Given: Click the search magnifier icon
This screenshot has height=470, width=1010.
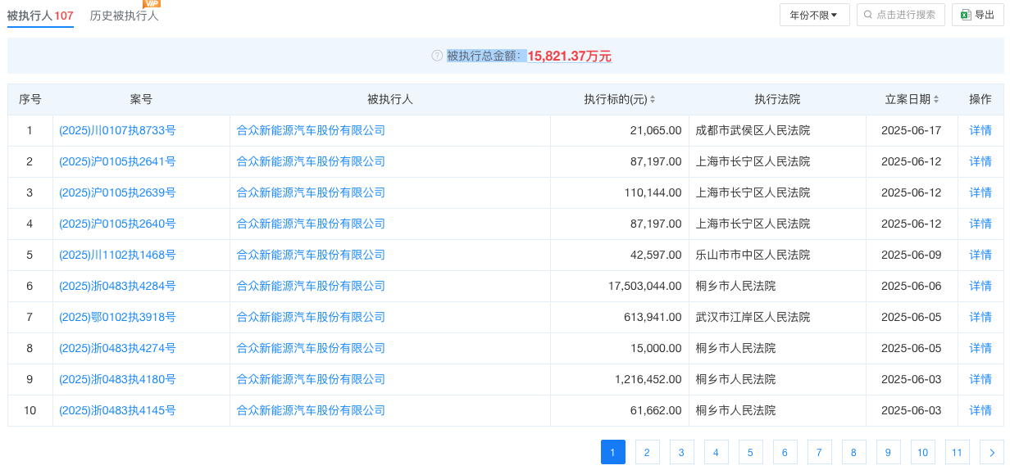Looking at the screenshot, I should 868,15.
